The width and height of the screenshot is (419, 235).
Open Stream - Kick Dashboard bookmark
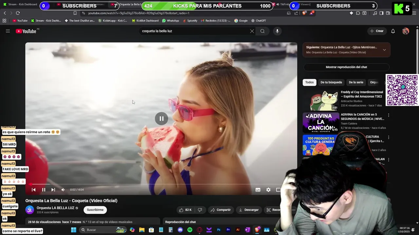46,21
